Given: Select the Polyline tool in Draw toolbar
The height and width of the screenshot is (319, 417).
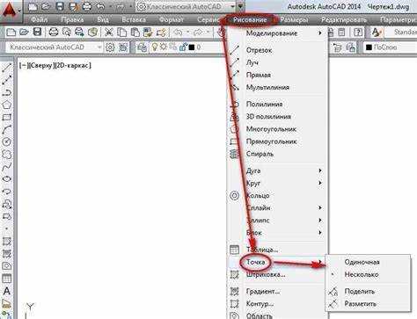Looking at the screenshot, I should [6, 92].
